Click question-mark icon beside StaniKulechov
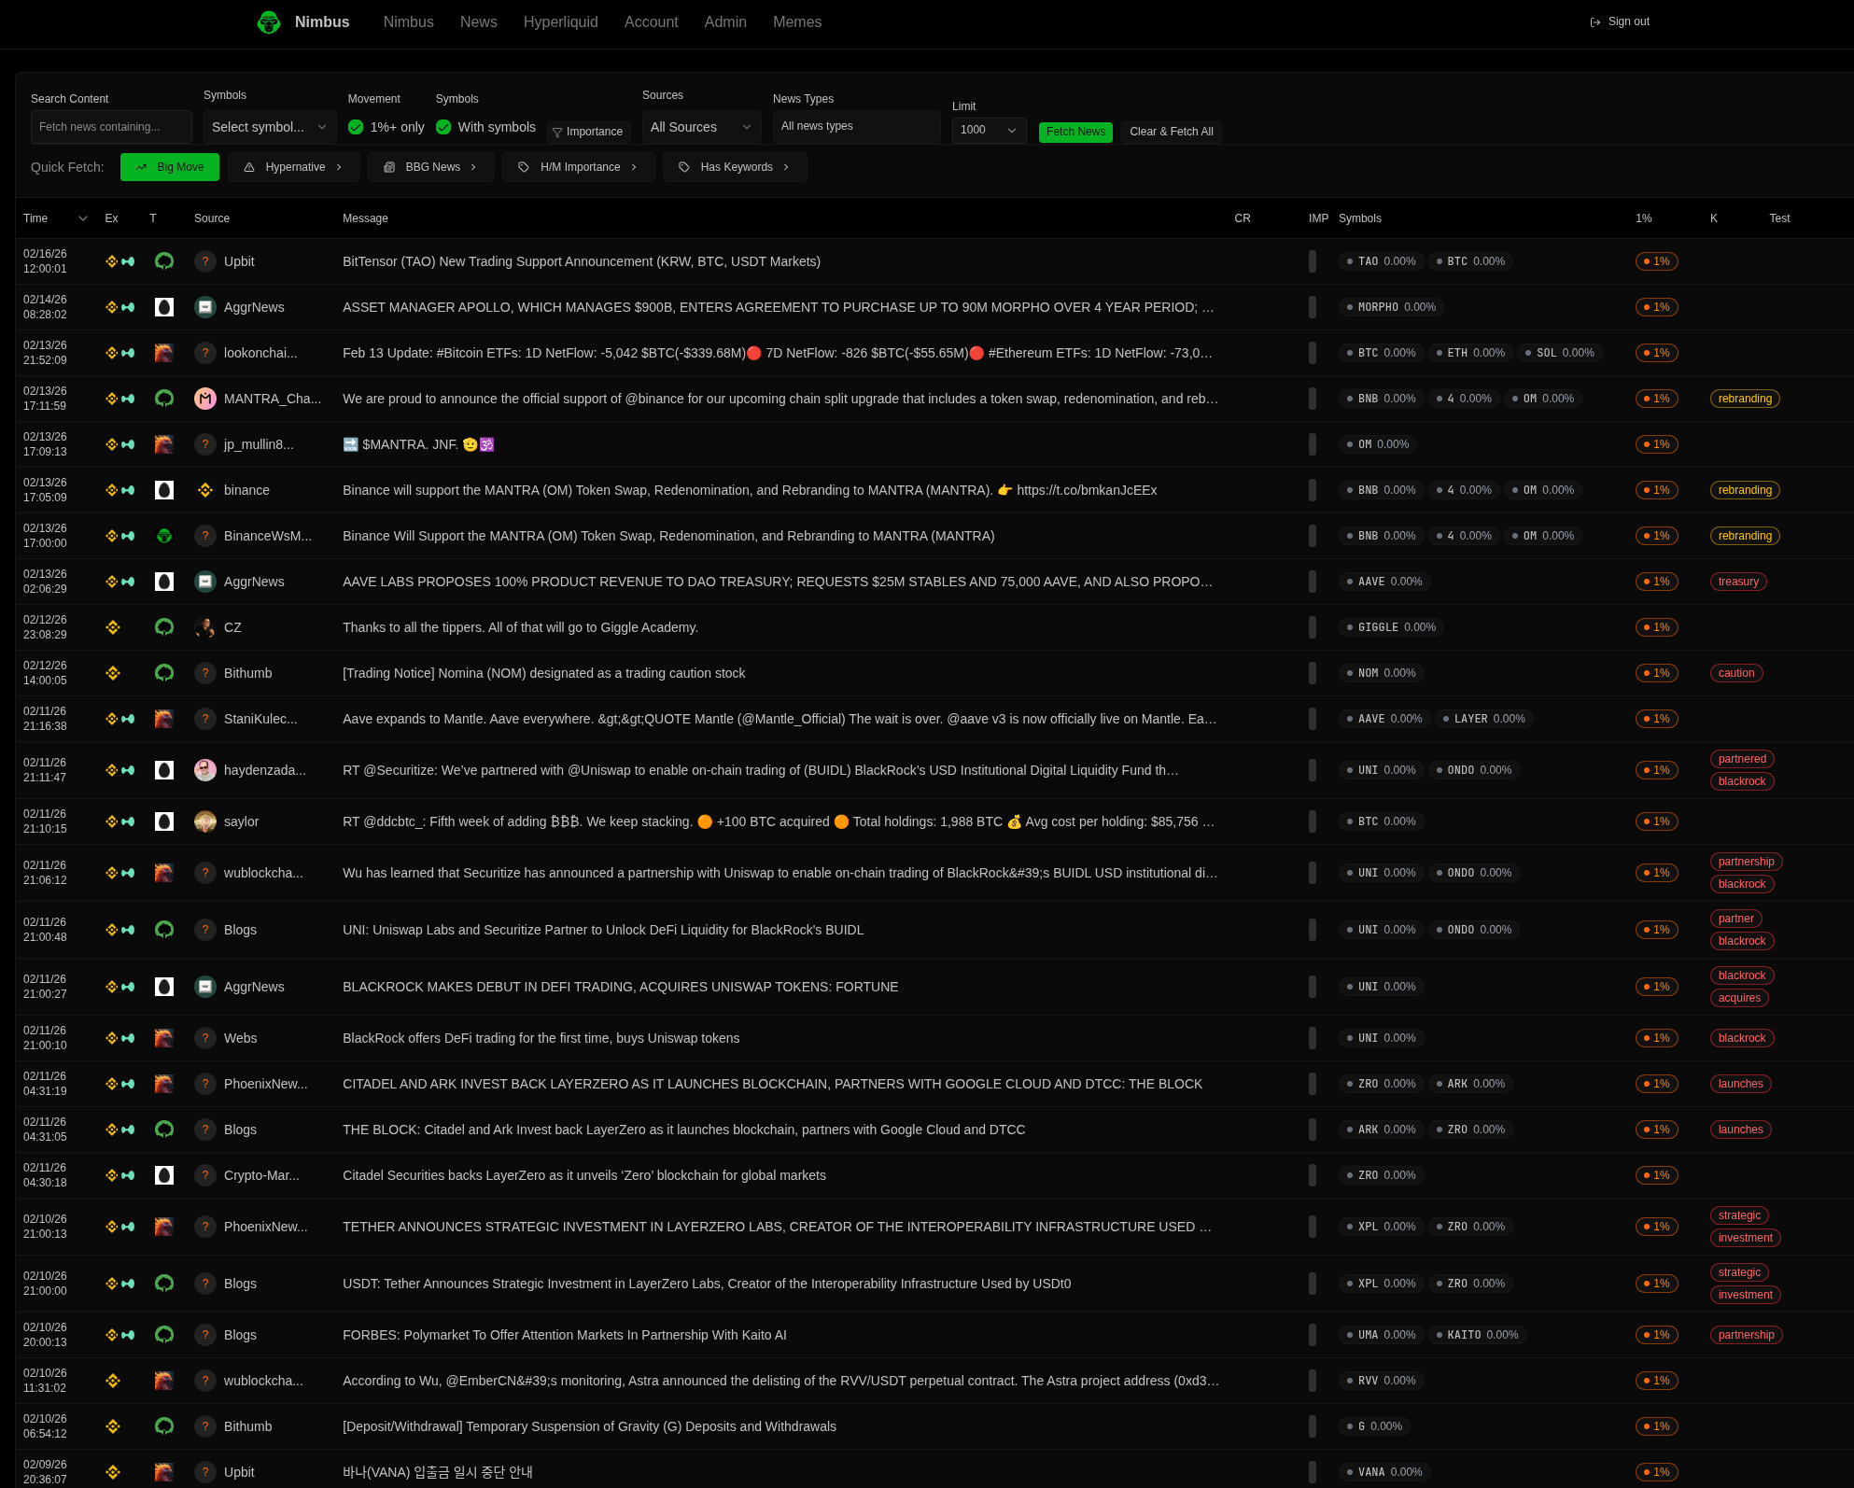Viewport: 1854px width, 1488px height. tap(205, 719)
